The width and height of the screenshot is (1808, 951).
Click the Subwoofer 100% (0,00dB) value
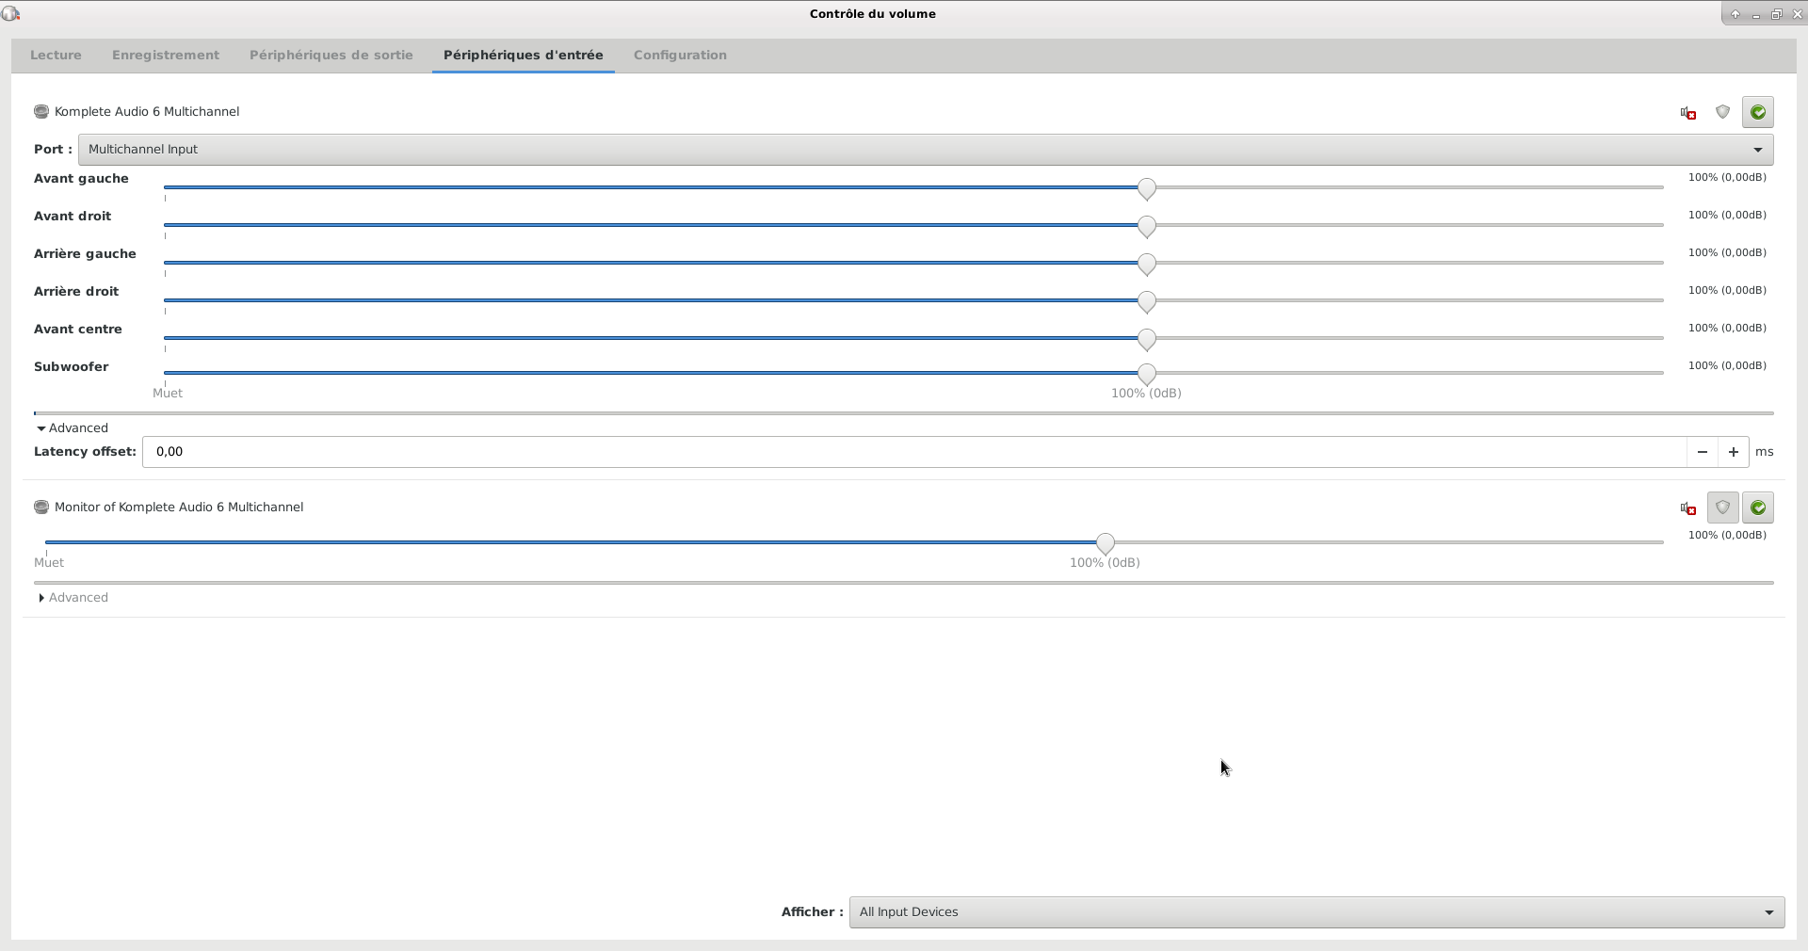coord(1727,365)
